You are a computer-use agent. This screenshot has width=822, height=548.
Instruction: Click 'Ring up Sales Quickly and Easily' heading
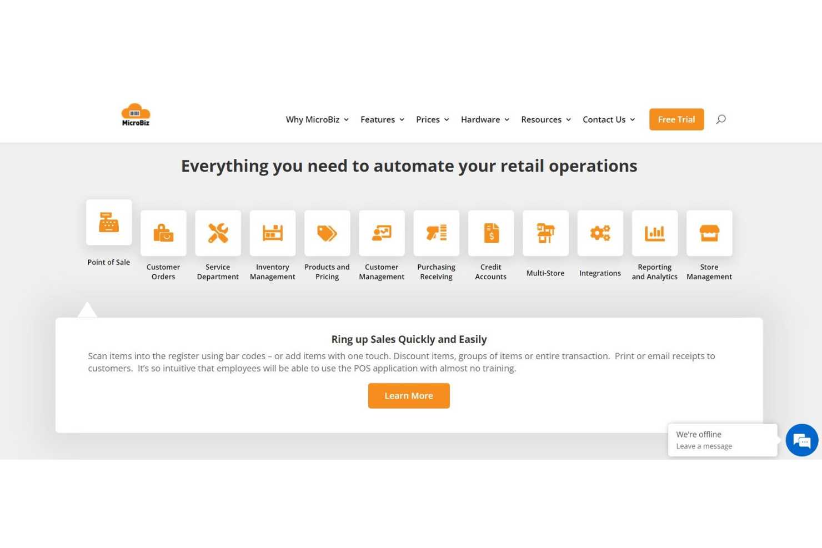coord(409,339)
